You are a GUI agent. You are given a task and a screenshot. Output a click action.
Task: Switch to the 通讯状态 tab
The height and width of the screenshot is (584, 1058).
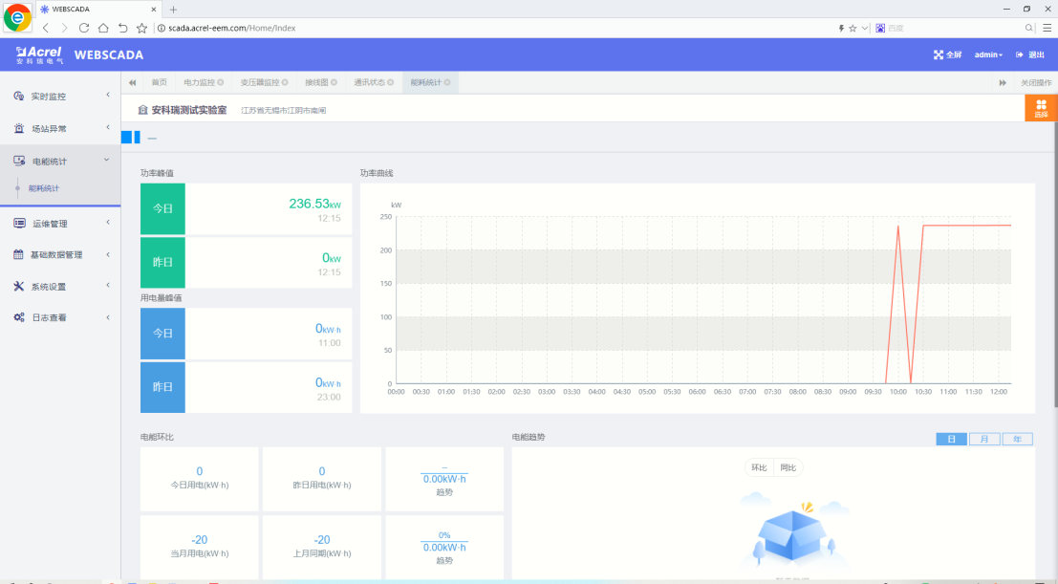coord(369,83)
